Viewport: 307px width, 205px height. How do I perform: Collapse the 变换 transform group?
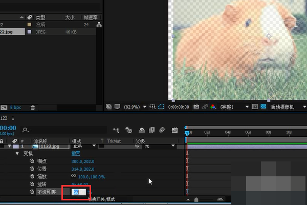[17, 154]
